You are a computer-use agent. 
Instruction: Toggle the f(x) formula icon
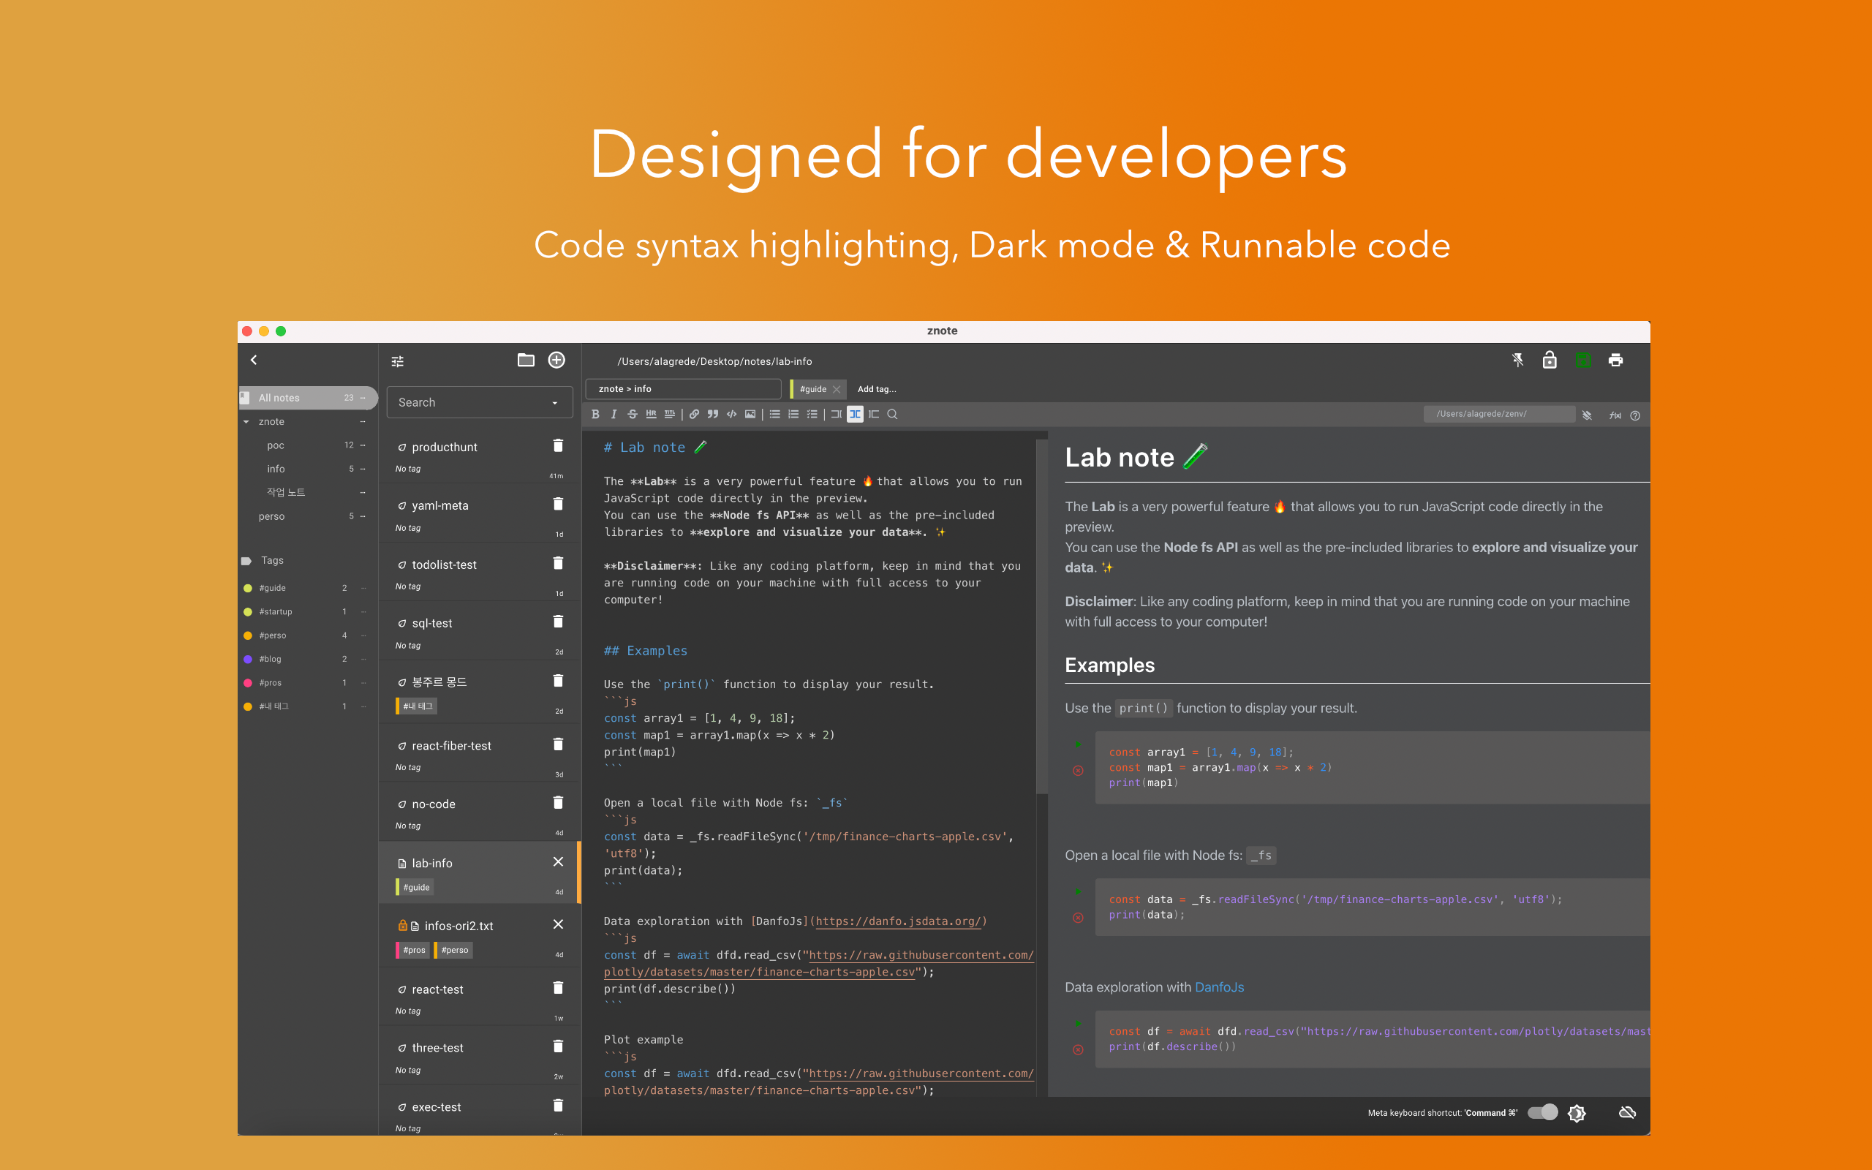pos(1615,415)
